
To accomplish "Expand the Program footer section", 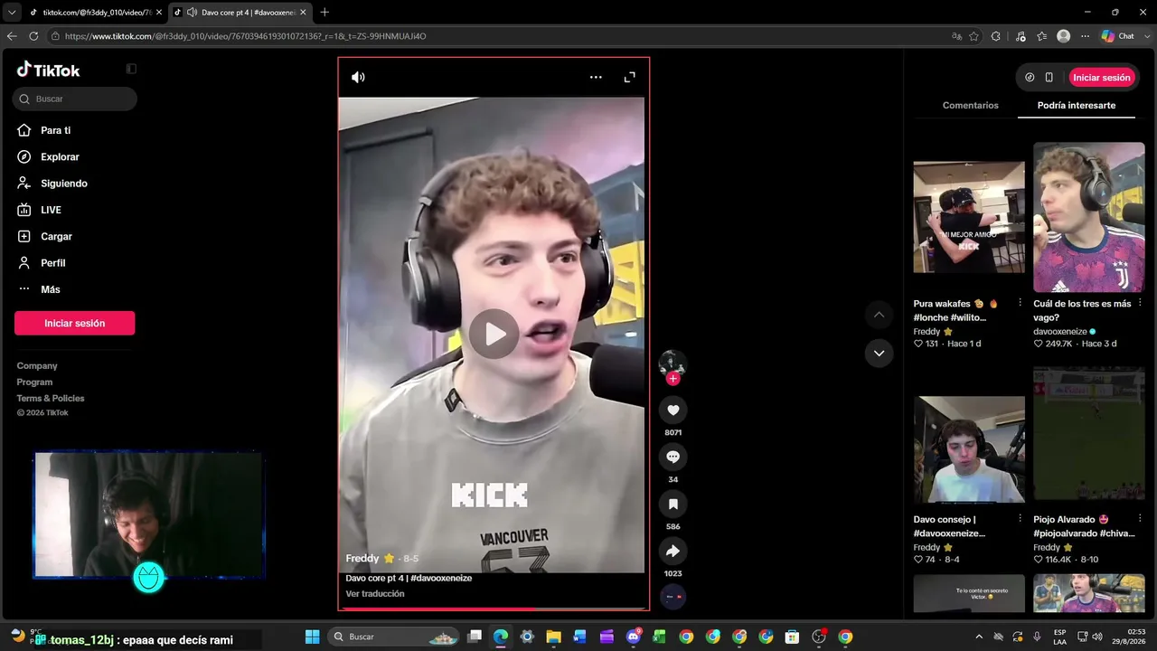I will coord(34,382).
